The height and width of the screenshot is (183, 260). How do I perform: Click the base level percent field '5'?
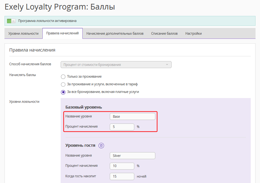tap(122, 127)
